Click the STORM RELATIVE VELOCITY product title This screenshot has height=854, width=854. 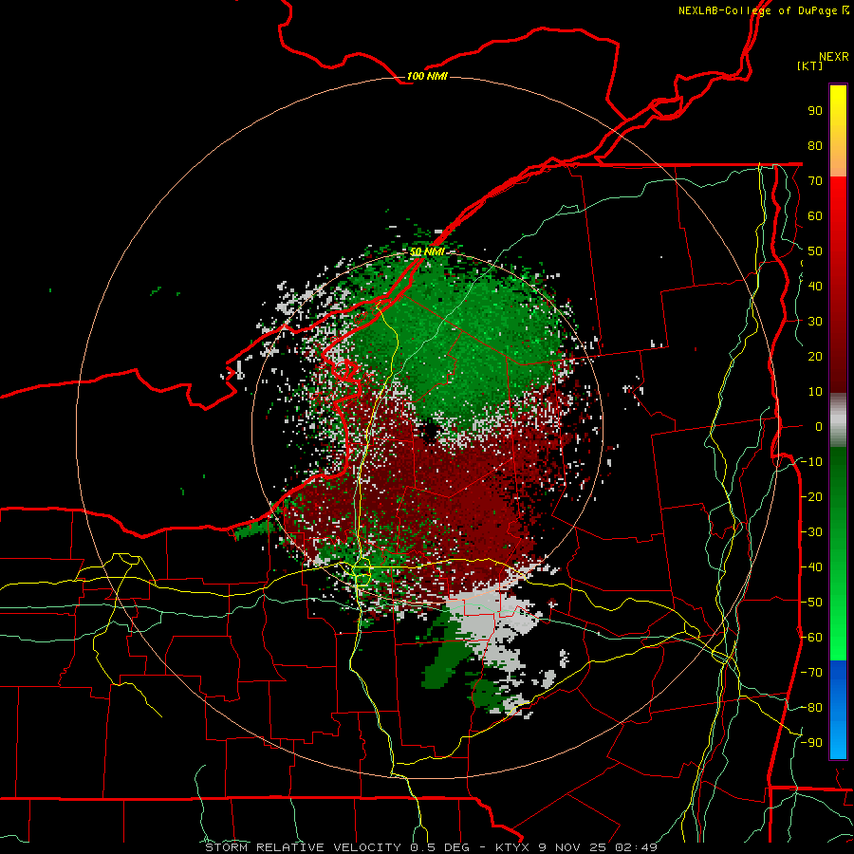(x=304, y=847)
